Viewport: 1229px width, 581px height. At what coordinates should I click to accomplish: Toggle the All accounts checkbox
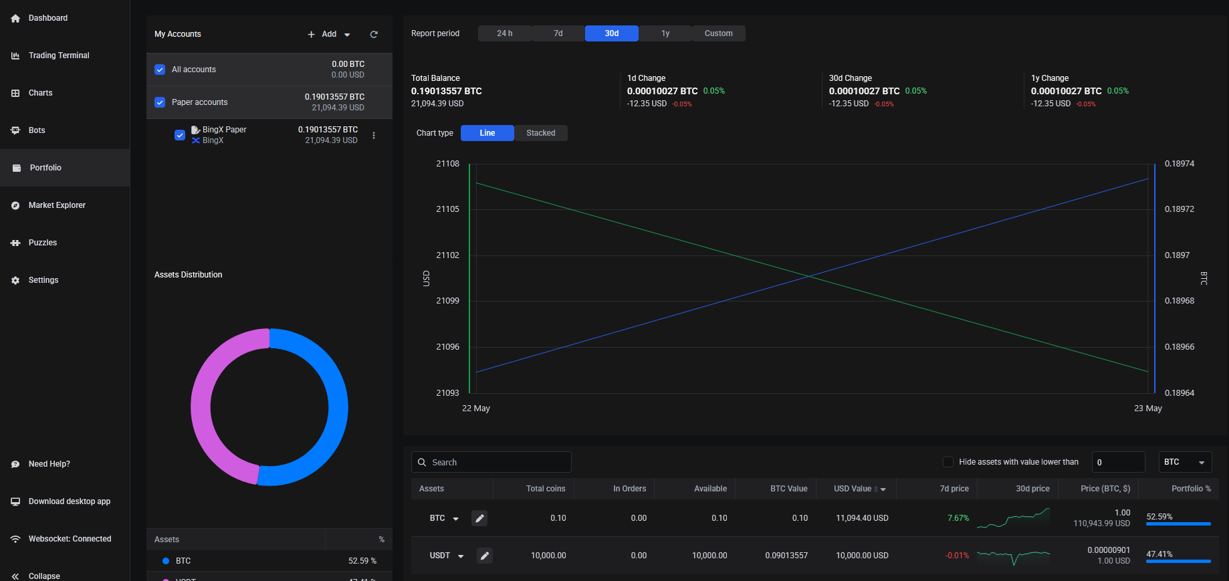[x=160, y=70]
